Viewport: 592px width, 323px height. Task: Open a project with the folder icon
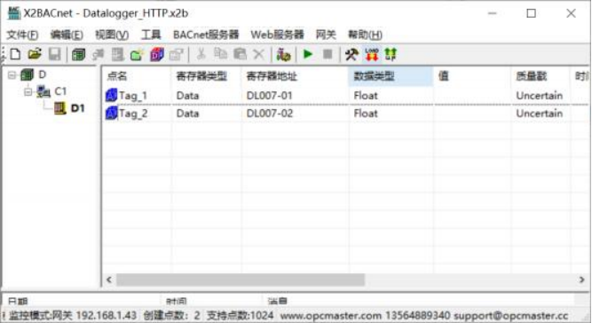pos(35,54)
